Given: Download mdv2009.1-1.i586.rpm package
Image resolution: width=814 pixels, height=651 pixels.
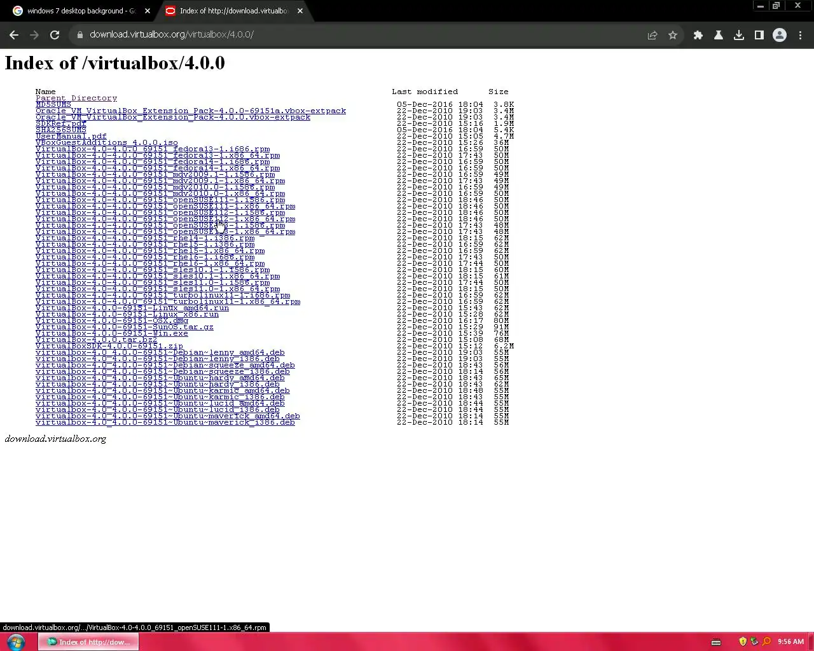Looking at the screenshot, I should tap(155, 174).
